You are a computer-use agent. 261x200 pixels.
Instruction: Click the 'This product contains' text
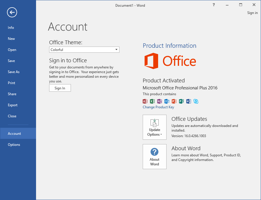(x=160, y=94)
